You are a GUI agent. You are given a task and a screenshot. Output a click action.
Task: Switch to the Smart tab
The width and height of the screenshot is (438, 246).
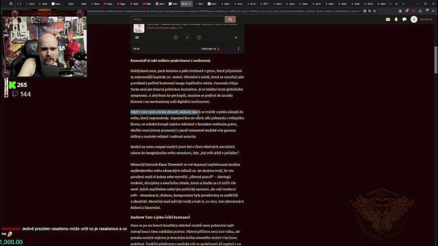pos(57,4)
